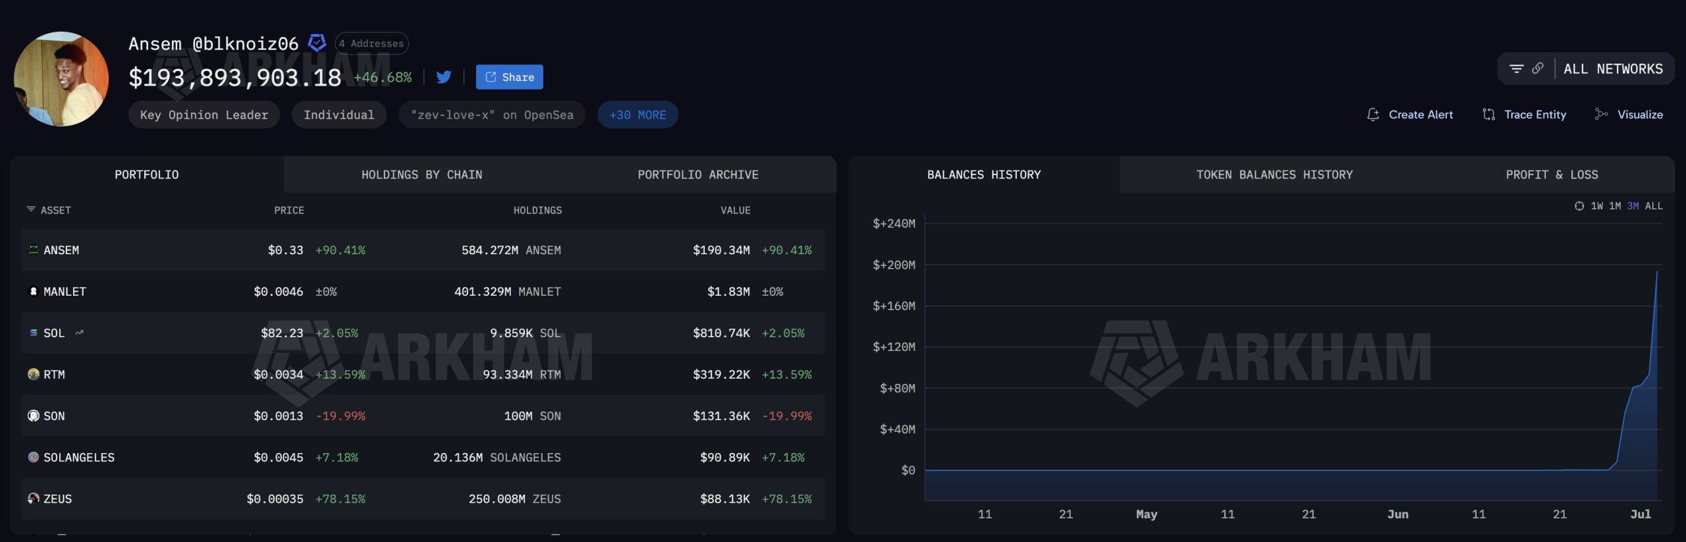Select the 1W time range
This screenshot has width=1686, height=542.
click(1596, 206)
